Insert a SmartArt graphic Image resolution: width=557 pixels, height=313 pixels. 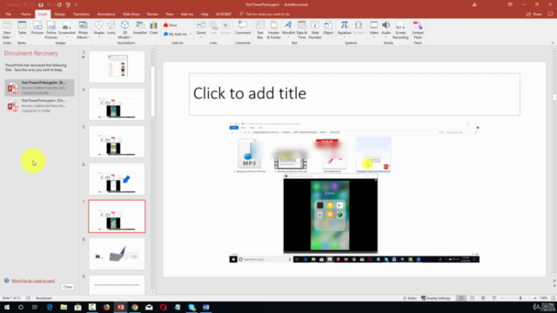click(x=139, y=29)
